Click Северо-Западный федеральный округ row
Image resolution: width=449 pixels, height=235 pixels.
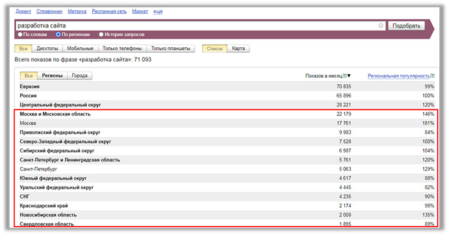click(x=227, y=142)
